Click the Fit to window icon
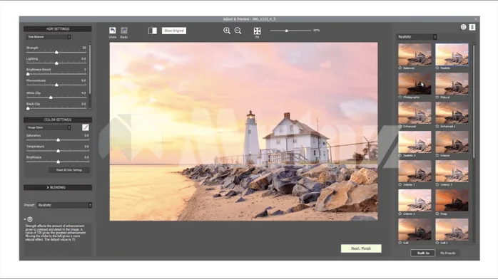This screenshot has width=498, height=279. (x=258, y=31)
